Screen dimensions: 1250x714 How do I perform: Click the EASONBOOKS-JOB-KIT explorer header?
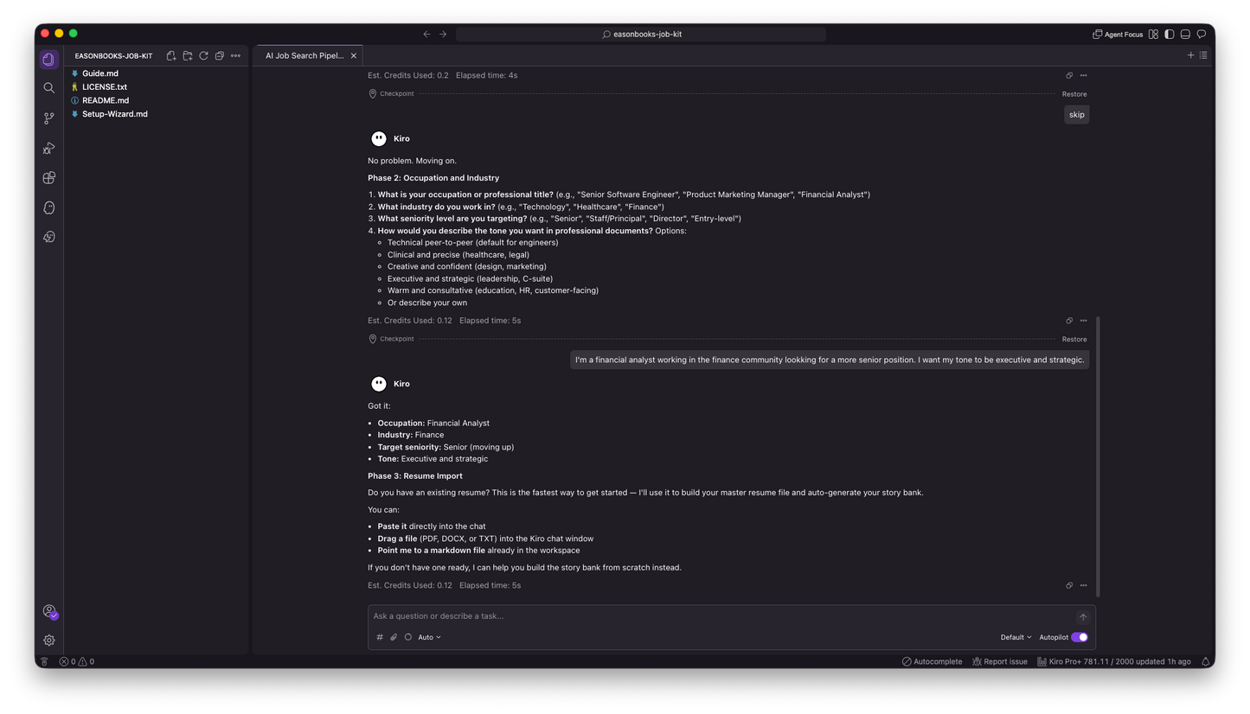[113, 56]
